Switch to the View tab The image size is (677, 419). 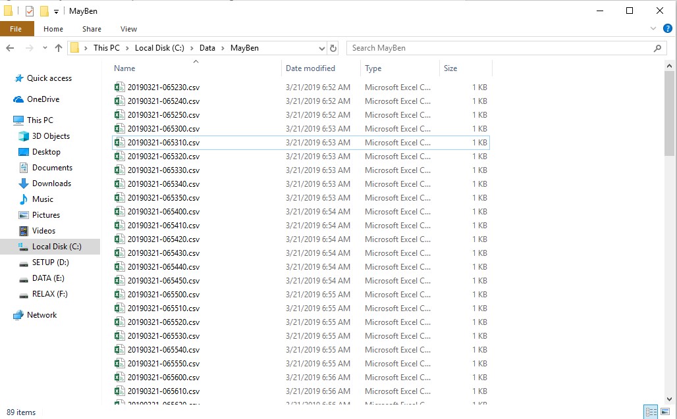(x=128, y=29)
